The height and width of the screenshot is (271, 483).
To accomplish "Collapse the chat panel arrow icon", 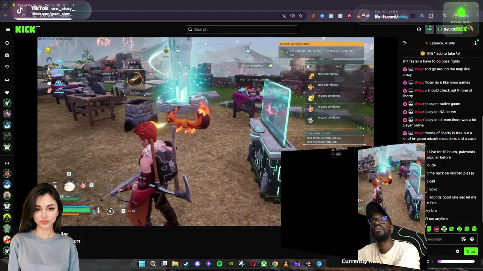I will pyautogui.click(x=405, y=43).
